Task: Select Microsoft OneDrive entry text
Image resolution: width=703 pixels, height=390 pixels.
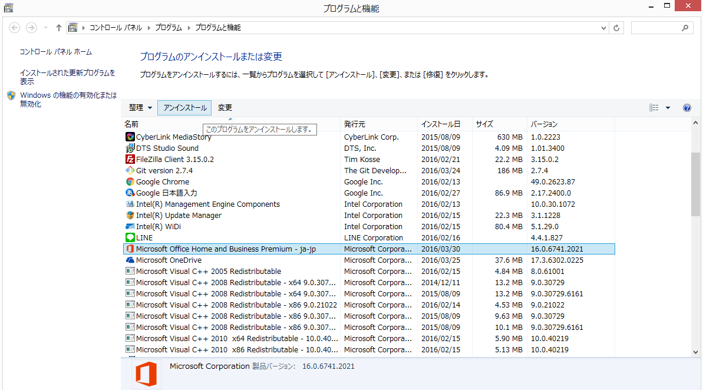Action: click(x=169, y=260)
